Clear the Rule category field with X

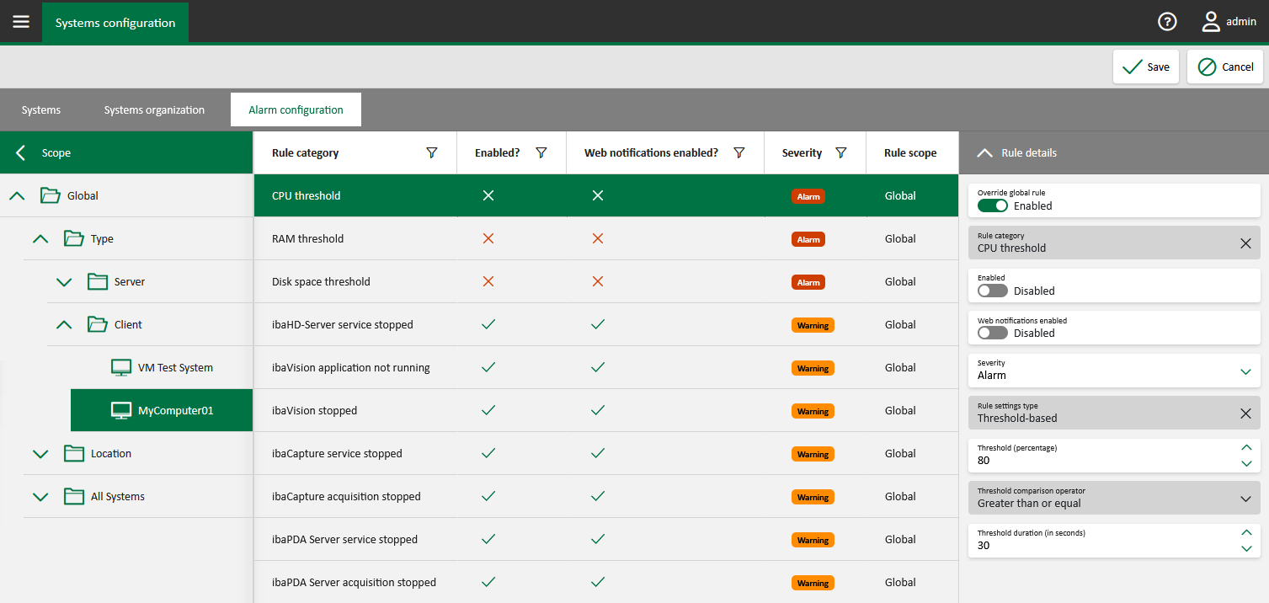coord(1245,243)
